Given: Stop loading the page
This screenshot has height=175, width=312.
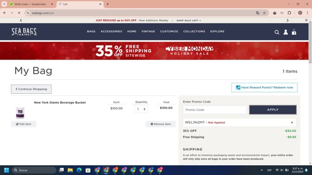Looking at the screenshot, I should click(19, 13).
